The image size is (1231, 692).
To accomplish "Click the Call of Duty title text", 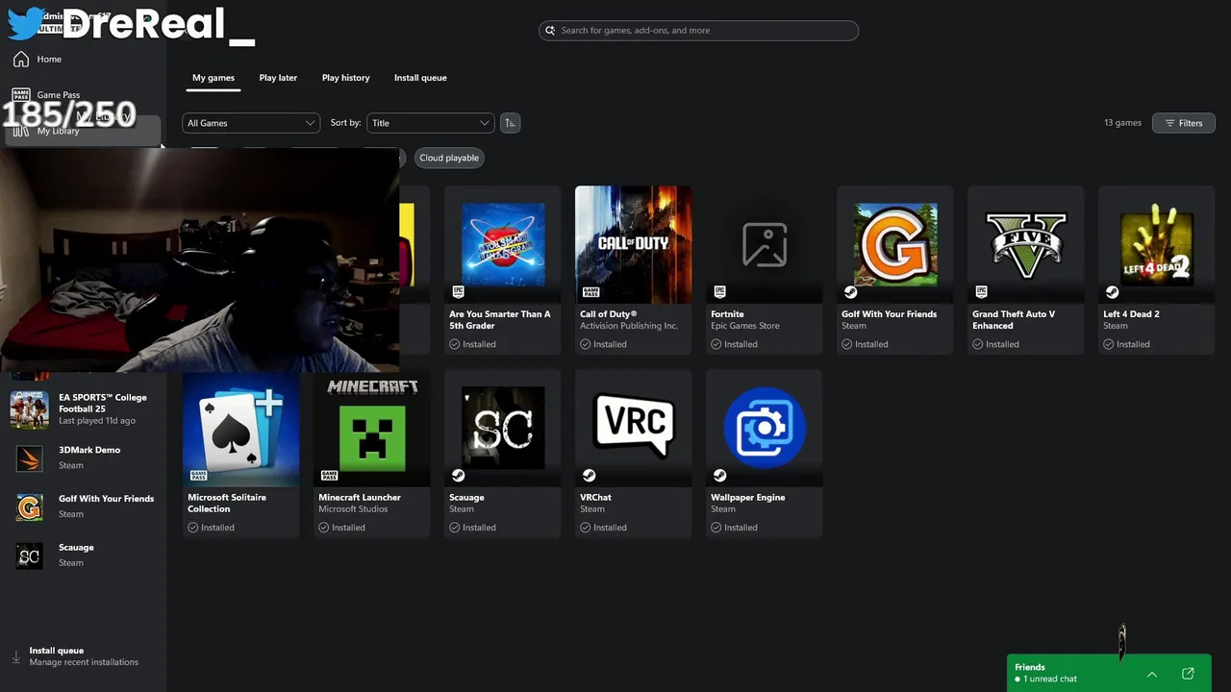I will (x=609, y=314).
